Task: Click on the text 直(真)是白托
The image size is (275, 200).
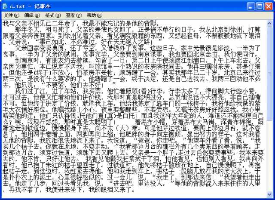Action: [117, 116]
